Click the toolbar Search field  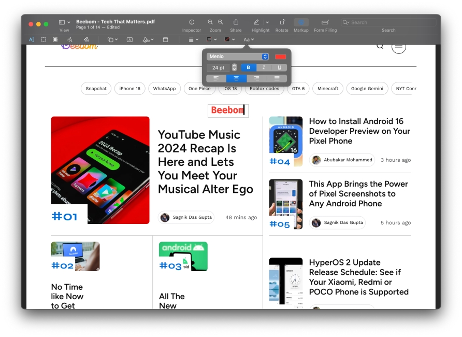(x=388, y=22)
